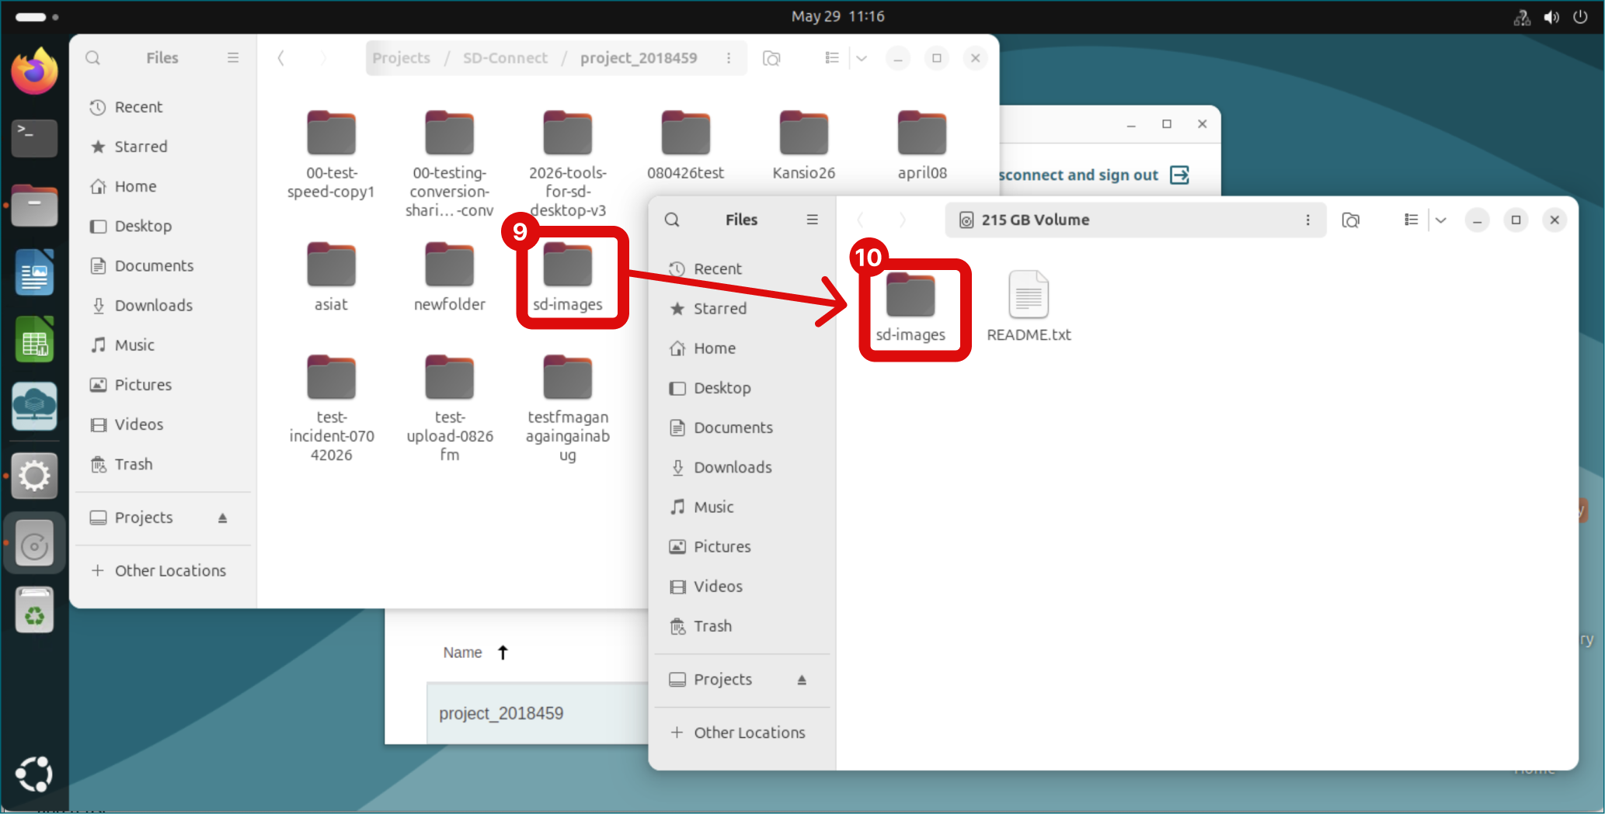This screenshot has width=1605, height=814.
Task: Open Recent in back window sidebar
Action: [x=163, y=107]
